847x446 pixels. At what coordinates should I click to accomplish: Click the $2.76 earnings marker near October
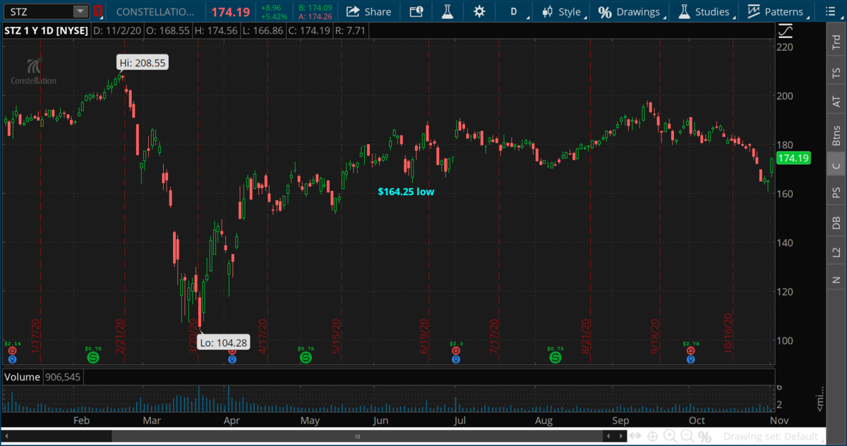coord(690,350)
